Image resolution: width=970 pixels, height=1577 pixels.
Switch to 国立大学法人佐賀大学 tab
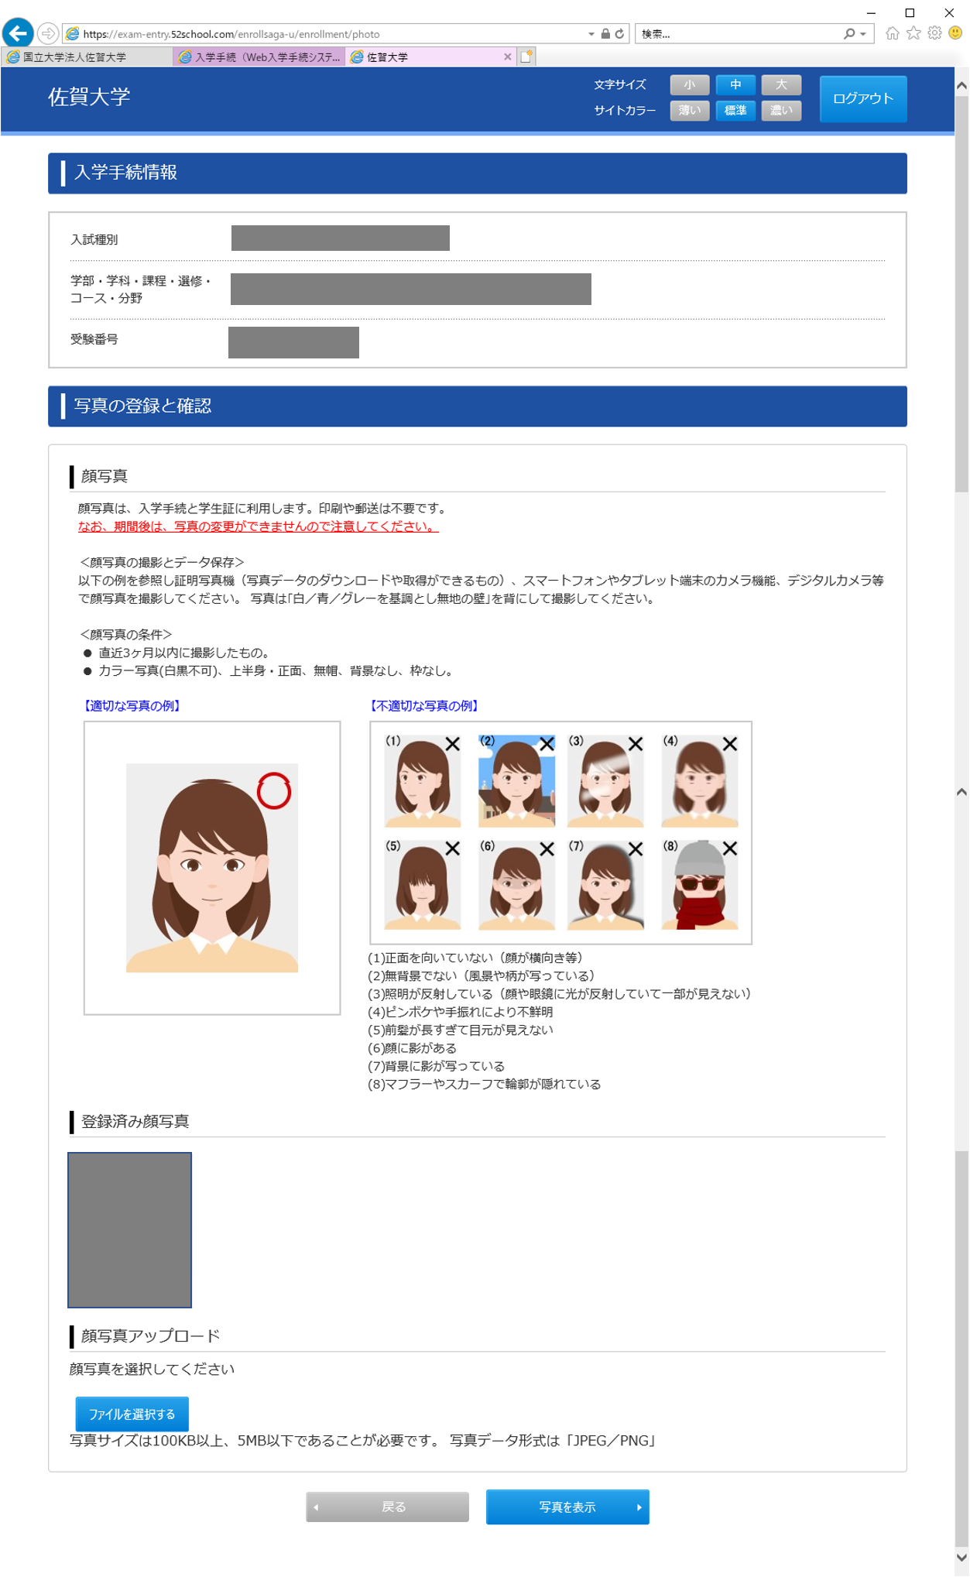coord(87,57)
